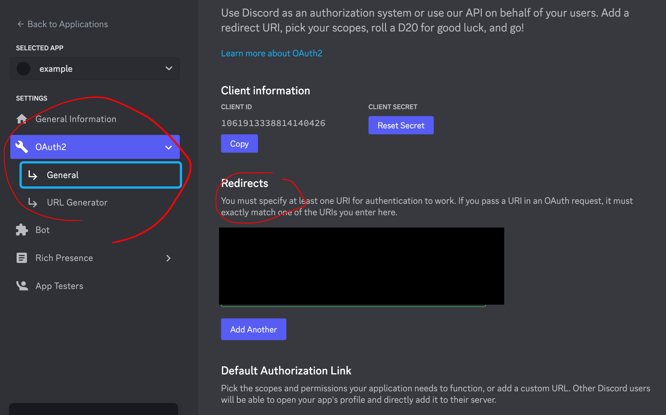Viewport: 666px width, 415px height.
Task: Click the Rich Presence document icon
Action: click(x=22, y=258)
